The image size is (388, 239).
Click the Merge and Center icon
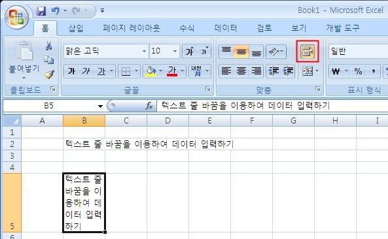(x=308, y=71)
